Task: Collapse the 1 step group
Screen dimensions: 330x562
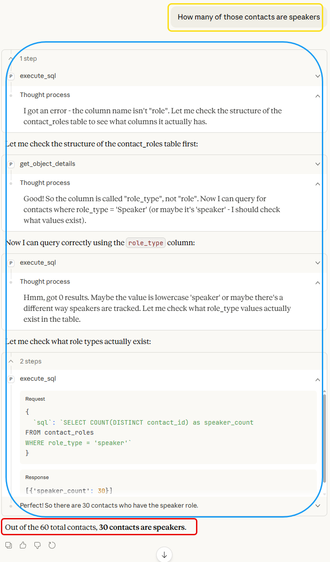Action: coord(10,58)
